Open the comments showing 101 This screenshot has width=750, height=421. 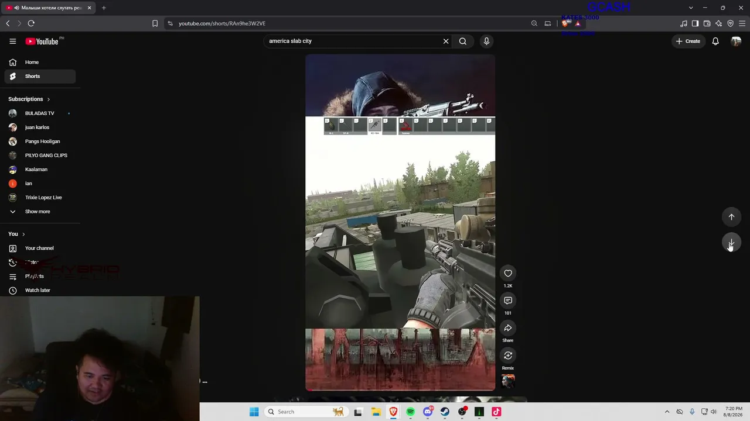(508, 301)
